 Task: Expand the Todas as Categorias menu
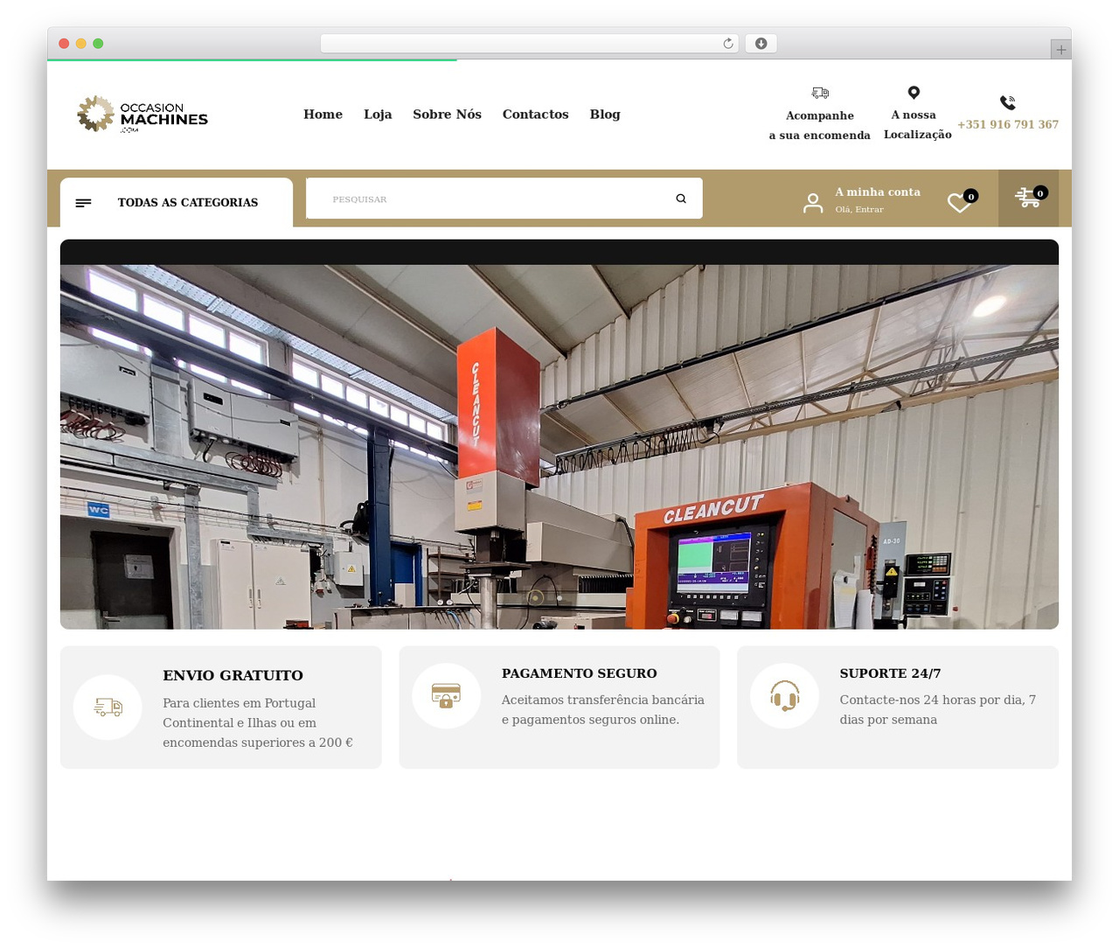pyautogui.click(x=177, y=202)
